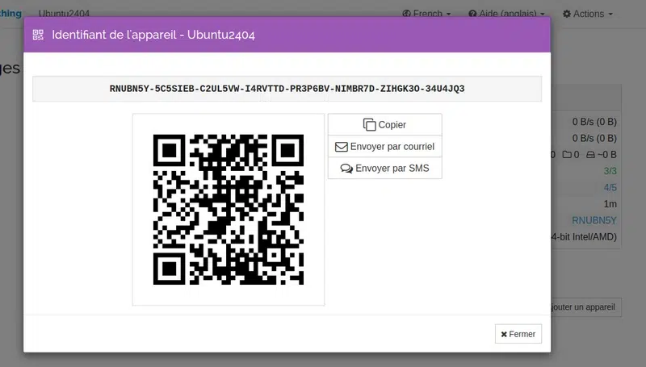Close dialog with Fermer button
646x367 pixels.
tap(518, 334)
